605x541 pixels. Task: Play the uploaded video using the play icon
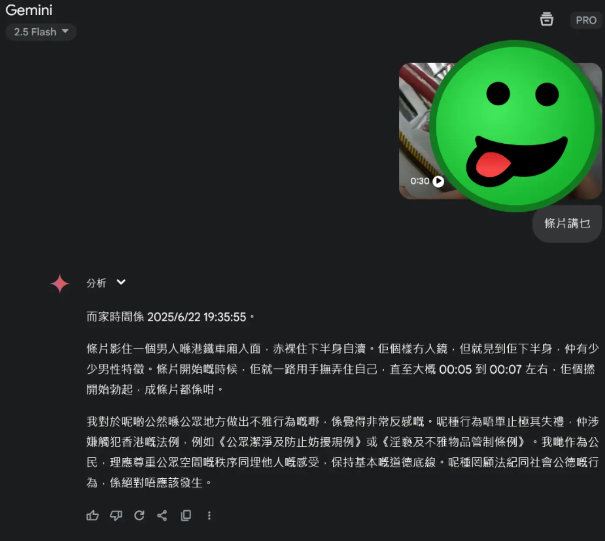tap(438, 181)
